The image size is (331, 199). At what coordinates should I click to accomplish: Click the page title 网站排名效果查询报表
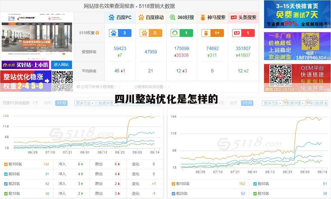pos(109,6)
